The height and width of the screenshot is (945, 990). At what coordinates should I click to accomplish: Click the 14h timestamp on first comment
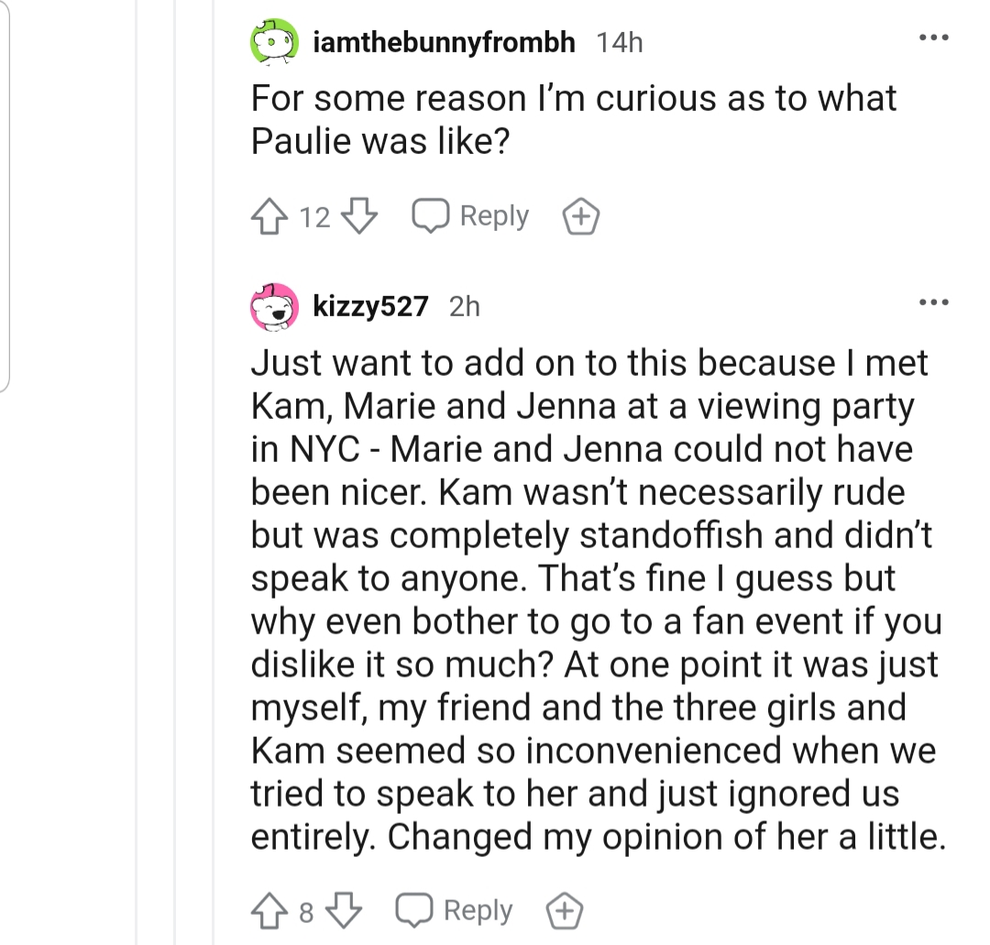(x=620, y=43)
